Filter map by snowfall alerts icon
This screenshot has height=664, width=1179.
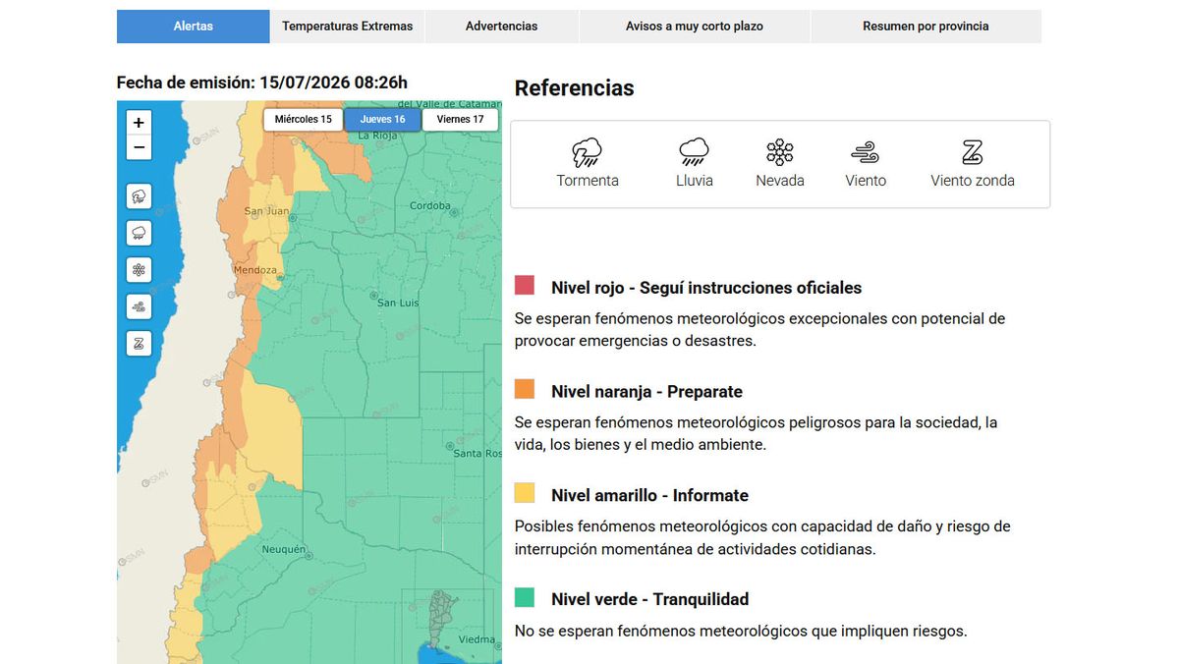[139, 269]
